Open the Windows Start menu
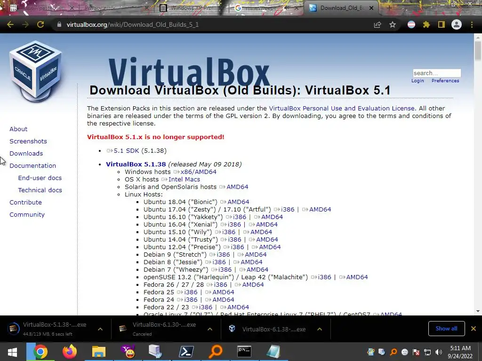The image size is (482, 361). (12, 352)
